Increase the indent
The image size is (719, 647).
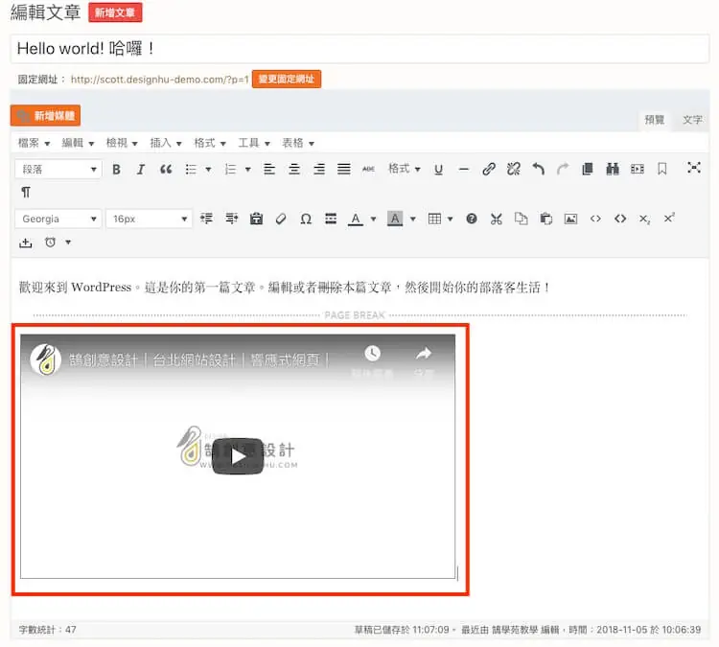coord(232,219)
